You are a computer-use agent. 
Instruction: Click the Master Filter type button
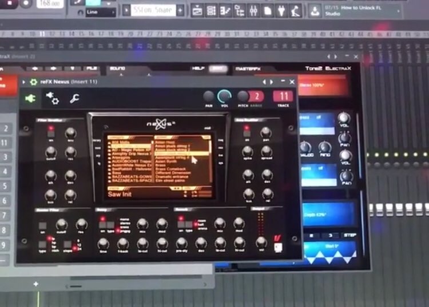[42, 244]
